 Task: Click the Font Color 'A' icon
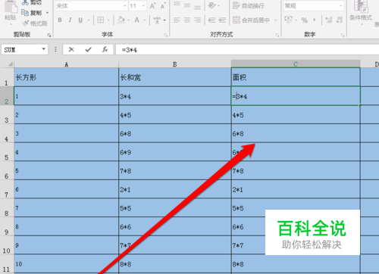[136, 20]
